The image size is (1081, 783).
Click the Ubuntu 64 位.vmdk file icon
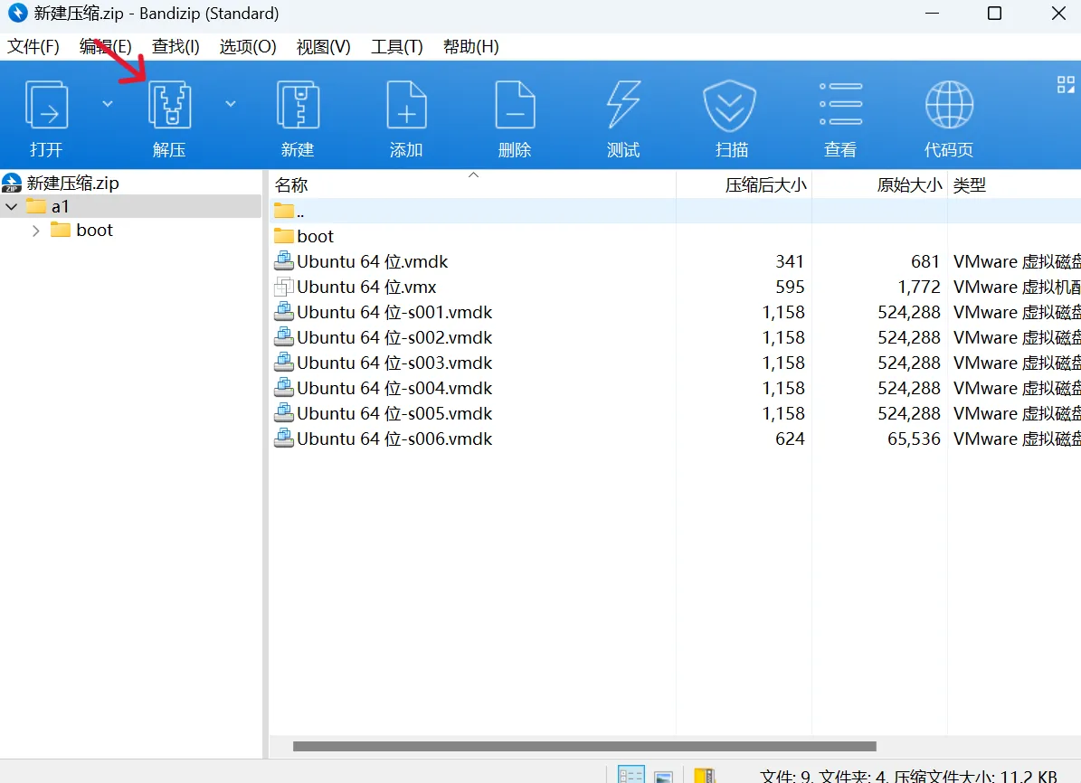click(283, 261)
